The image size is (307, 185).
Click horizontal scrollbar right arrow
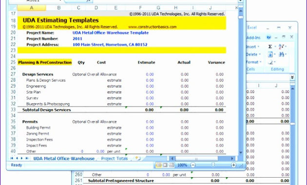232,158
